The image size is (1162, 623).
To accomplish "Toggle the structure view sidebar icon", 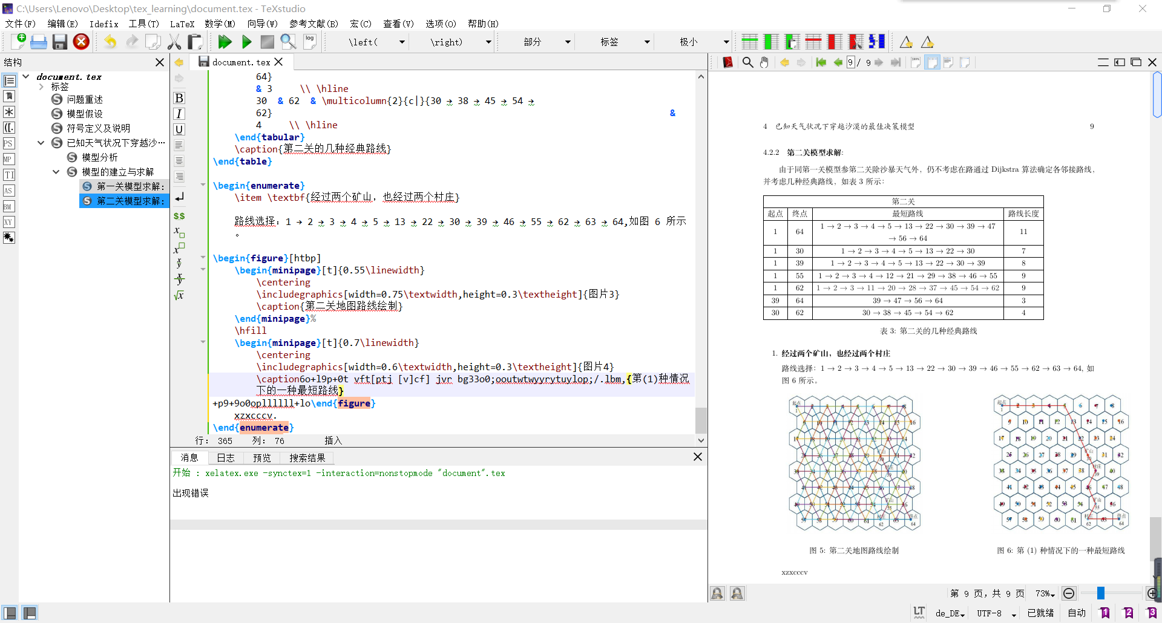I will 9,80.
